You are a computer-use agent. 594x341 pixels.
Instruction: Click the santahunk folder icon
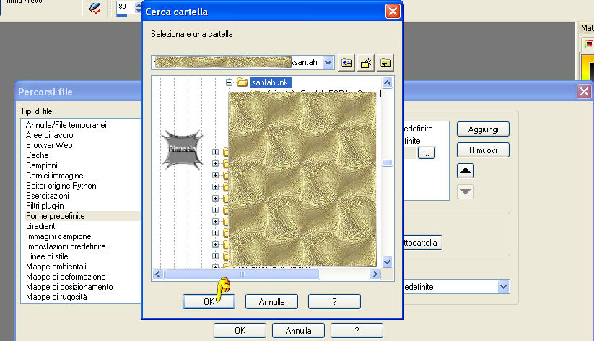click(x=242, y=82)
